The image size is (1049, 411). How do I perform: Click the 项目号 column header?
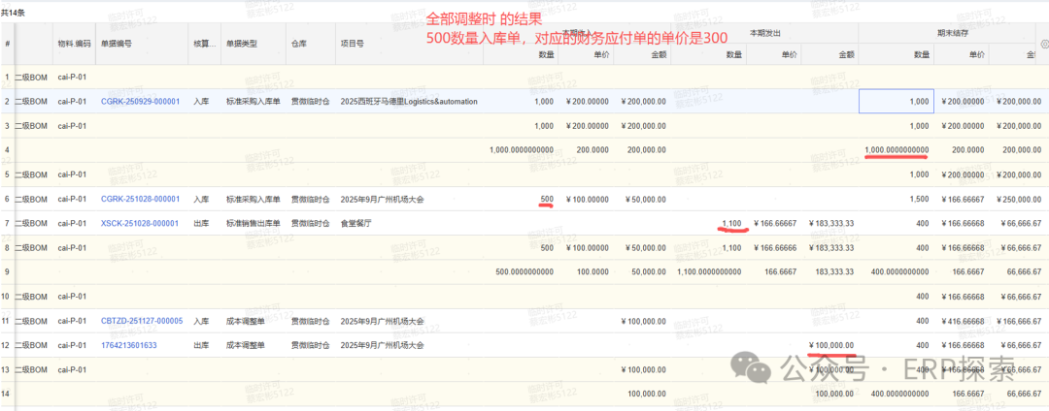[352, 44]
